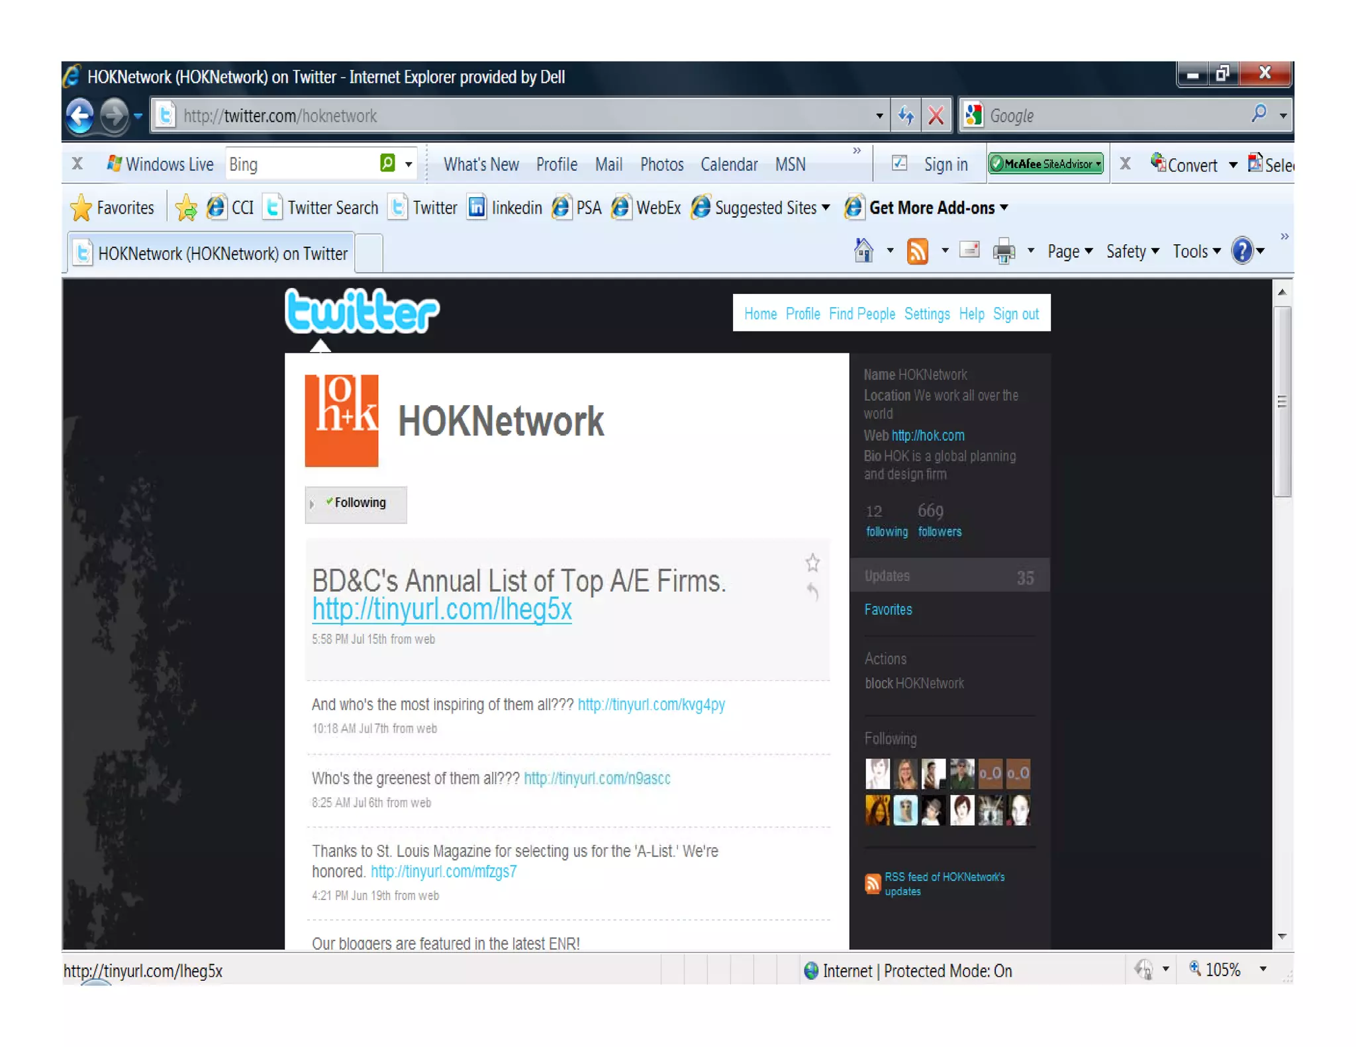
Task: Click the reply arrow on top tweet
Action: pyautogui.click(x=812, y=591)
